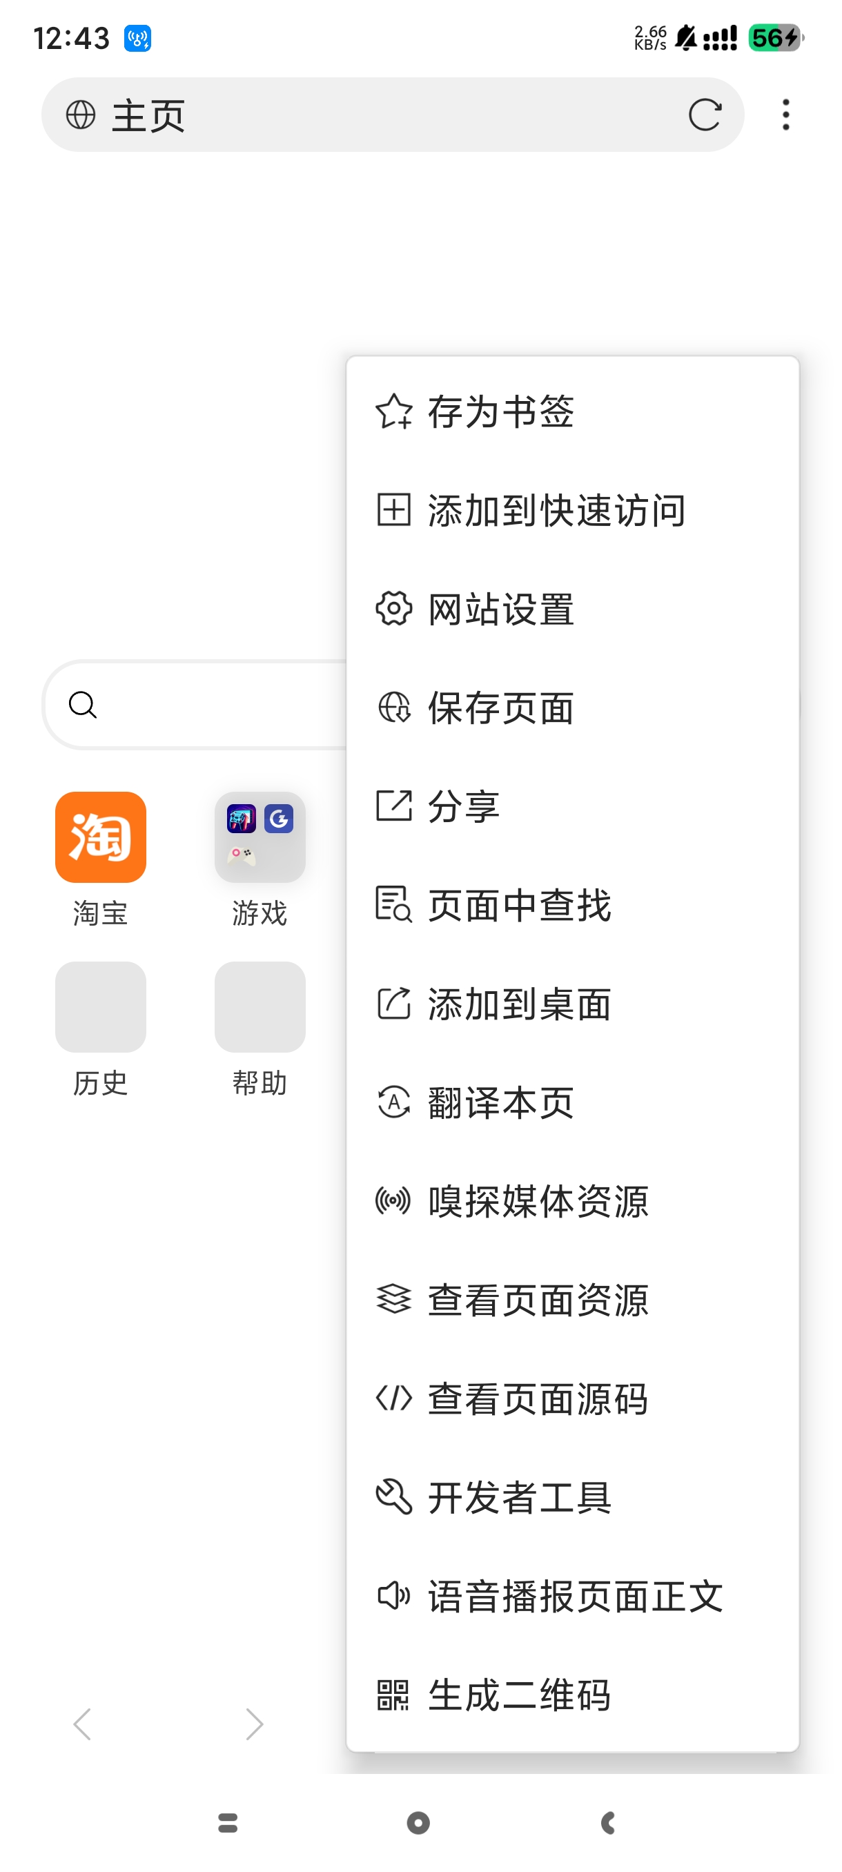This screenshot has height=1872, width=842.
Task: Tap 分享 to share page
Action: pyautogui.click(x=463, y=807)
